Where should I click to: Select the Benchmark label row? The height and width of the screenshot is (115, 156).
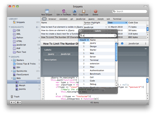97,74
